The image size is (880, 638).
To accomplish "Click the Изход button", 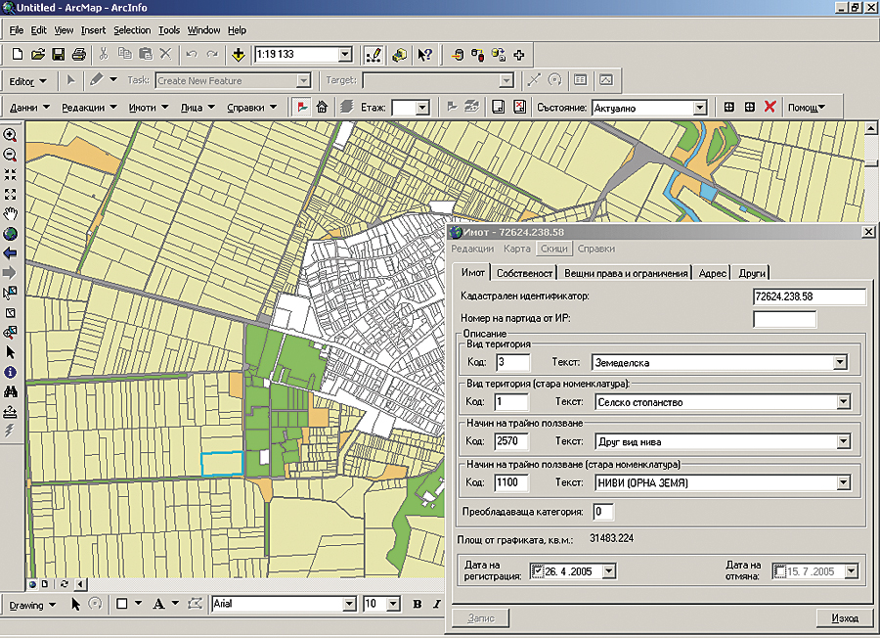I will (844, 618).
